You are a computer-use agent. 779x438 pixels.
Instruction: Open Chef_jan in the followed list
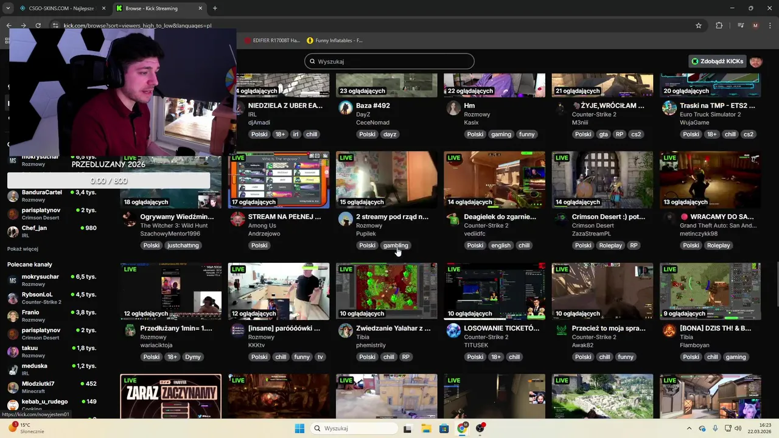(52, 231)
